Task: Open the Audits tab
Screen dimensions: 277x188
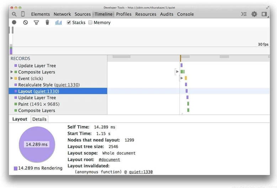Action: coord(166,14)
